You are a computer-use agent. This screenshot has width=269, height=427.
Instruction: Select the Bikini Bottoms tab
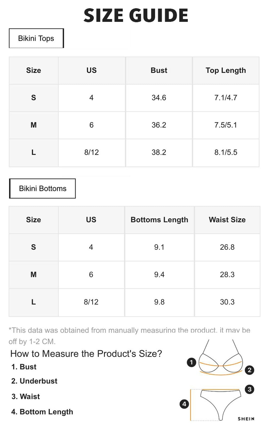click(43, 189)
